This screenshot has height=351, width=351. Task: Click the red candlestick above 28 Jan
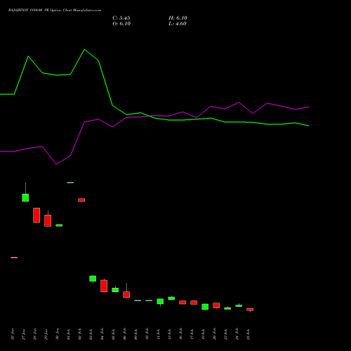coord(37,216)
